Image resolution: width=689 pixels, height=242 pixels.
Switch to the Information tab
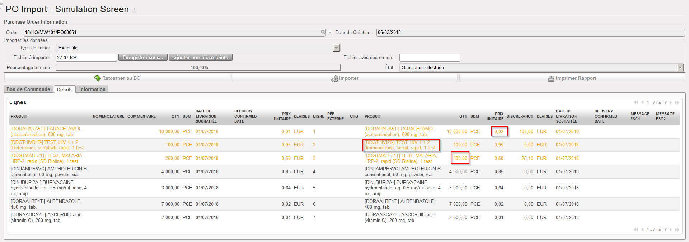[x=92, y=89]
